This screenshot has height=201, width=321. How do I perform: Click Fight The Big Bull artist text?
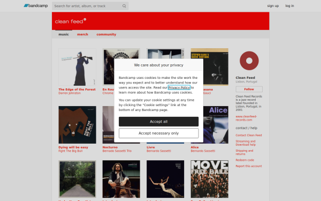click(x=71, y=151)
